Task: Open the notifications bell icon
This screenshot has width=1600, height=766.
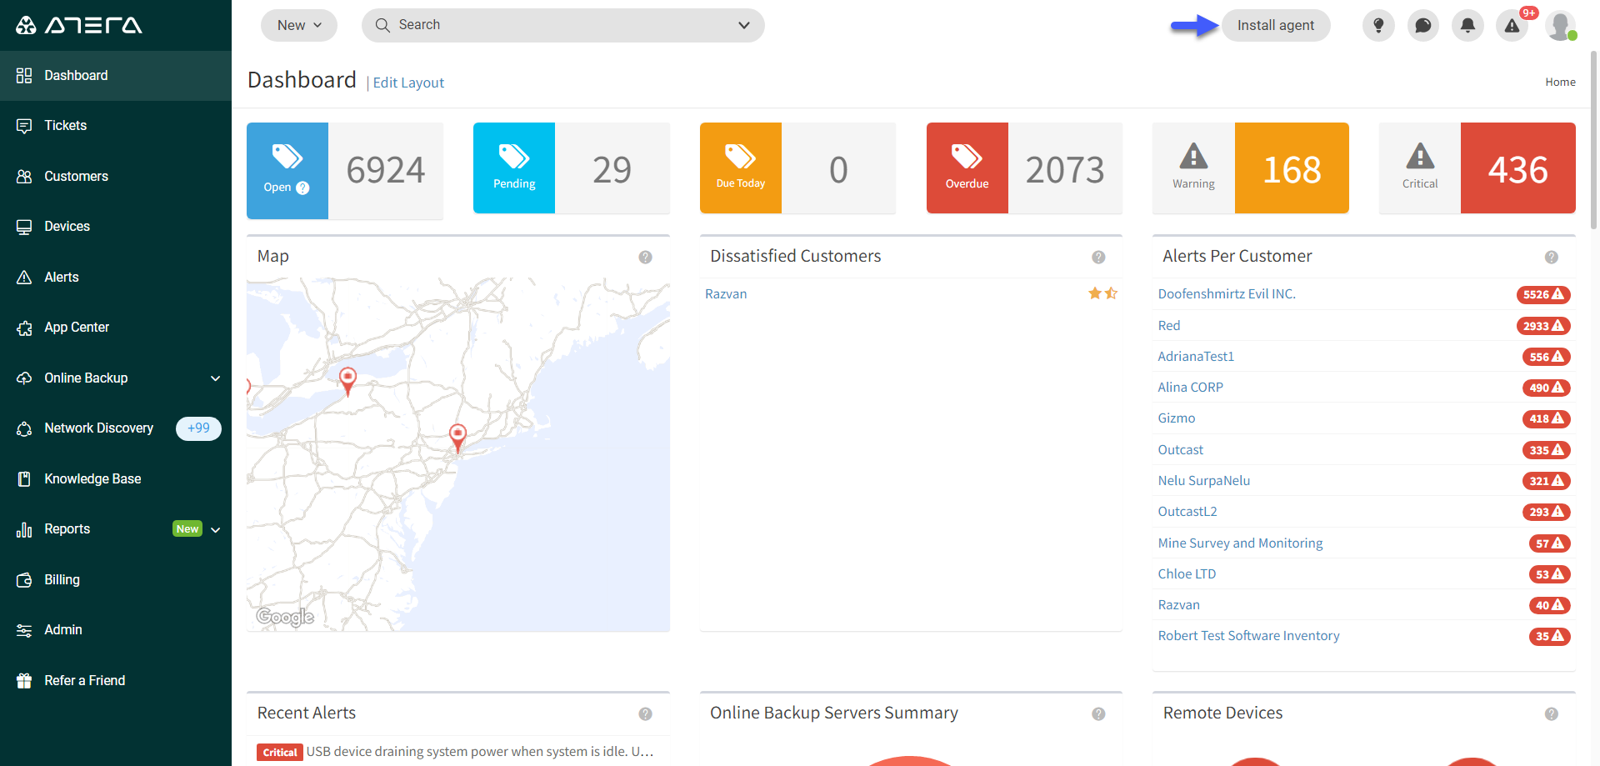Action: click(x=1467, y=26)
